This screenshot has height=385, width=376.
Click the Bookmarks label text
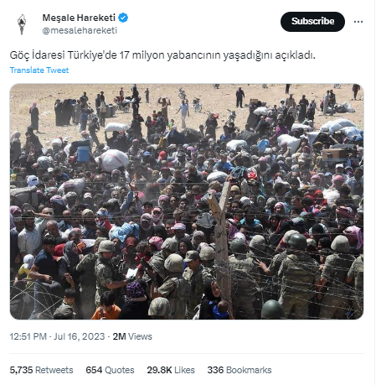(x=249, y=370)
